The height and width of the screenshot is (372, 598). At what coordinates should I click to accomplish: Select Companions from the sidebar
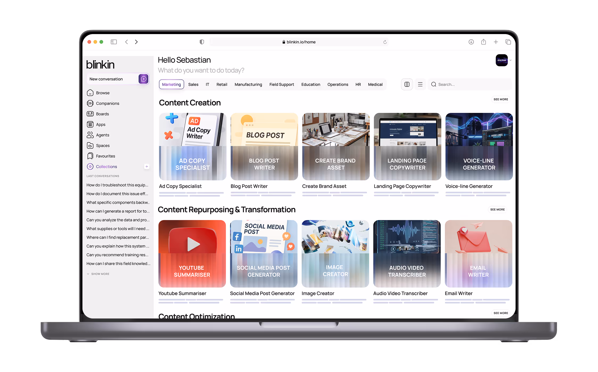click(x=108, y=103)
